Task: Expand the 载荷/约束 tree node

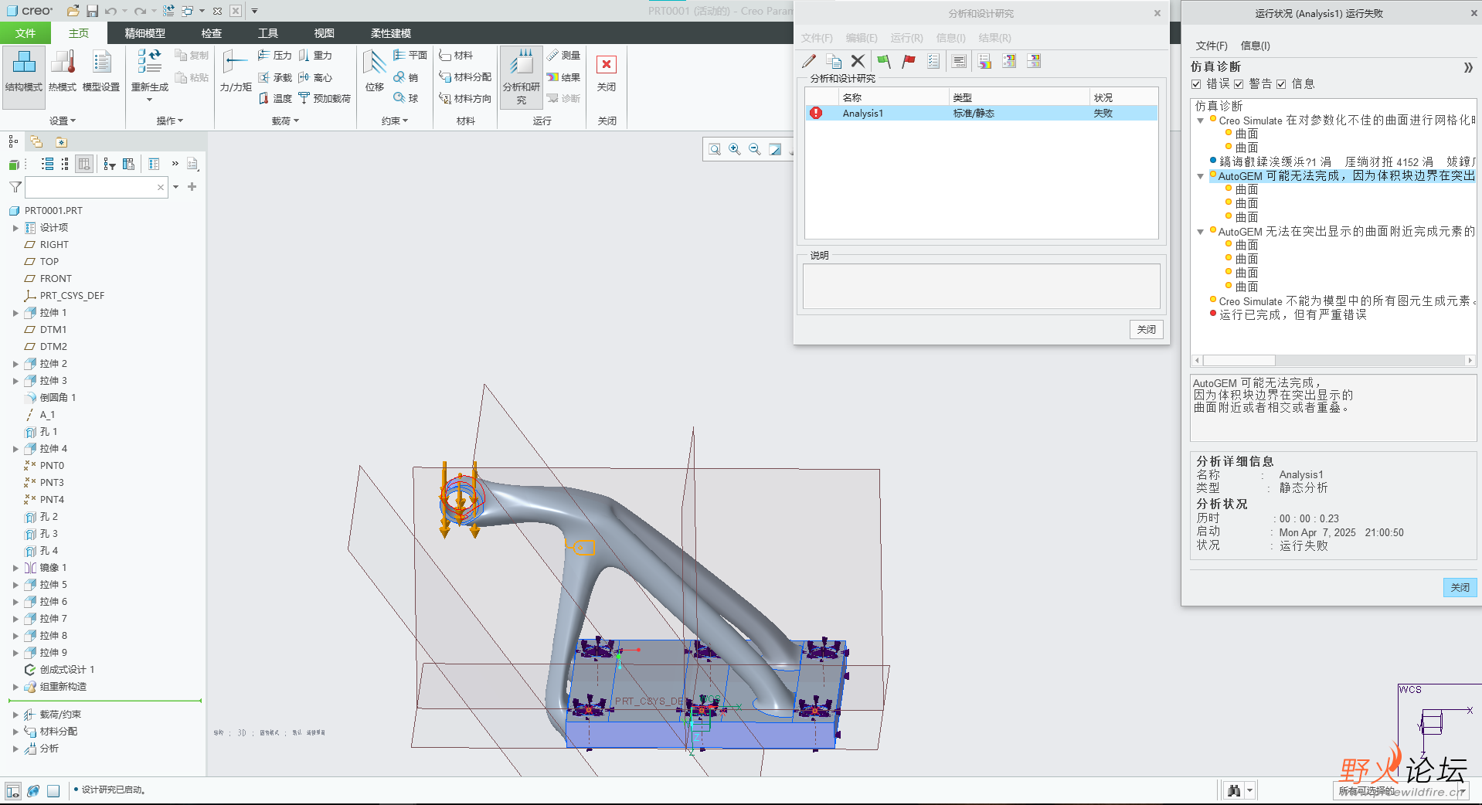Action: (x=15, y=715)
